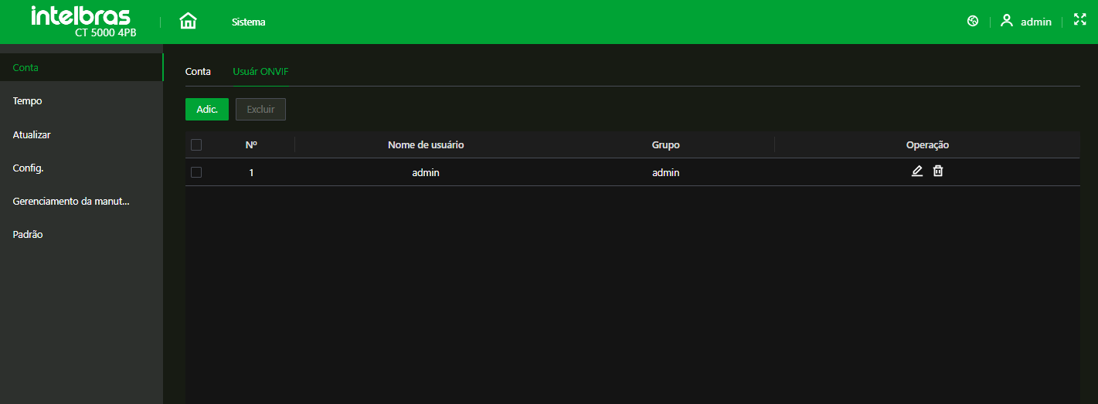Image resolution: width=1098 pixels, height=404 pixels.
Task: Toggle the select-all checkbox in table header
Action: pos(196,144)
